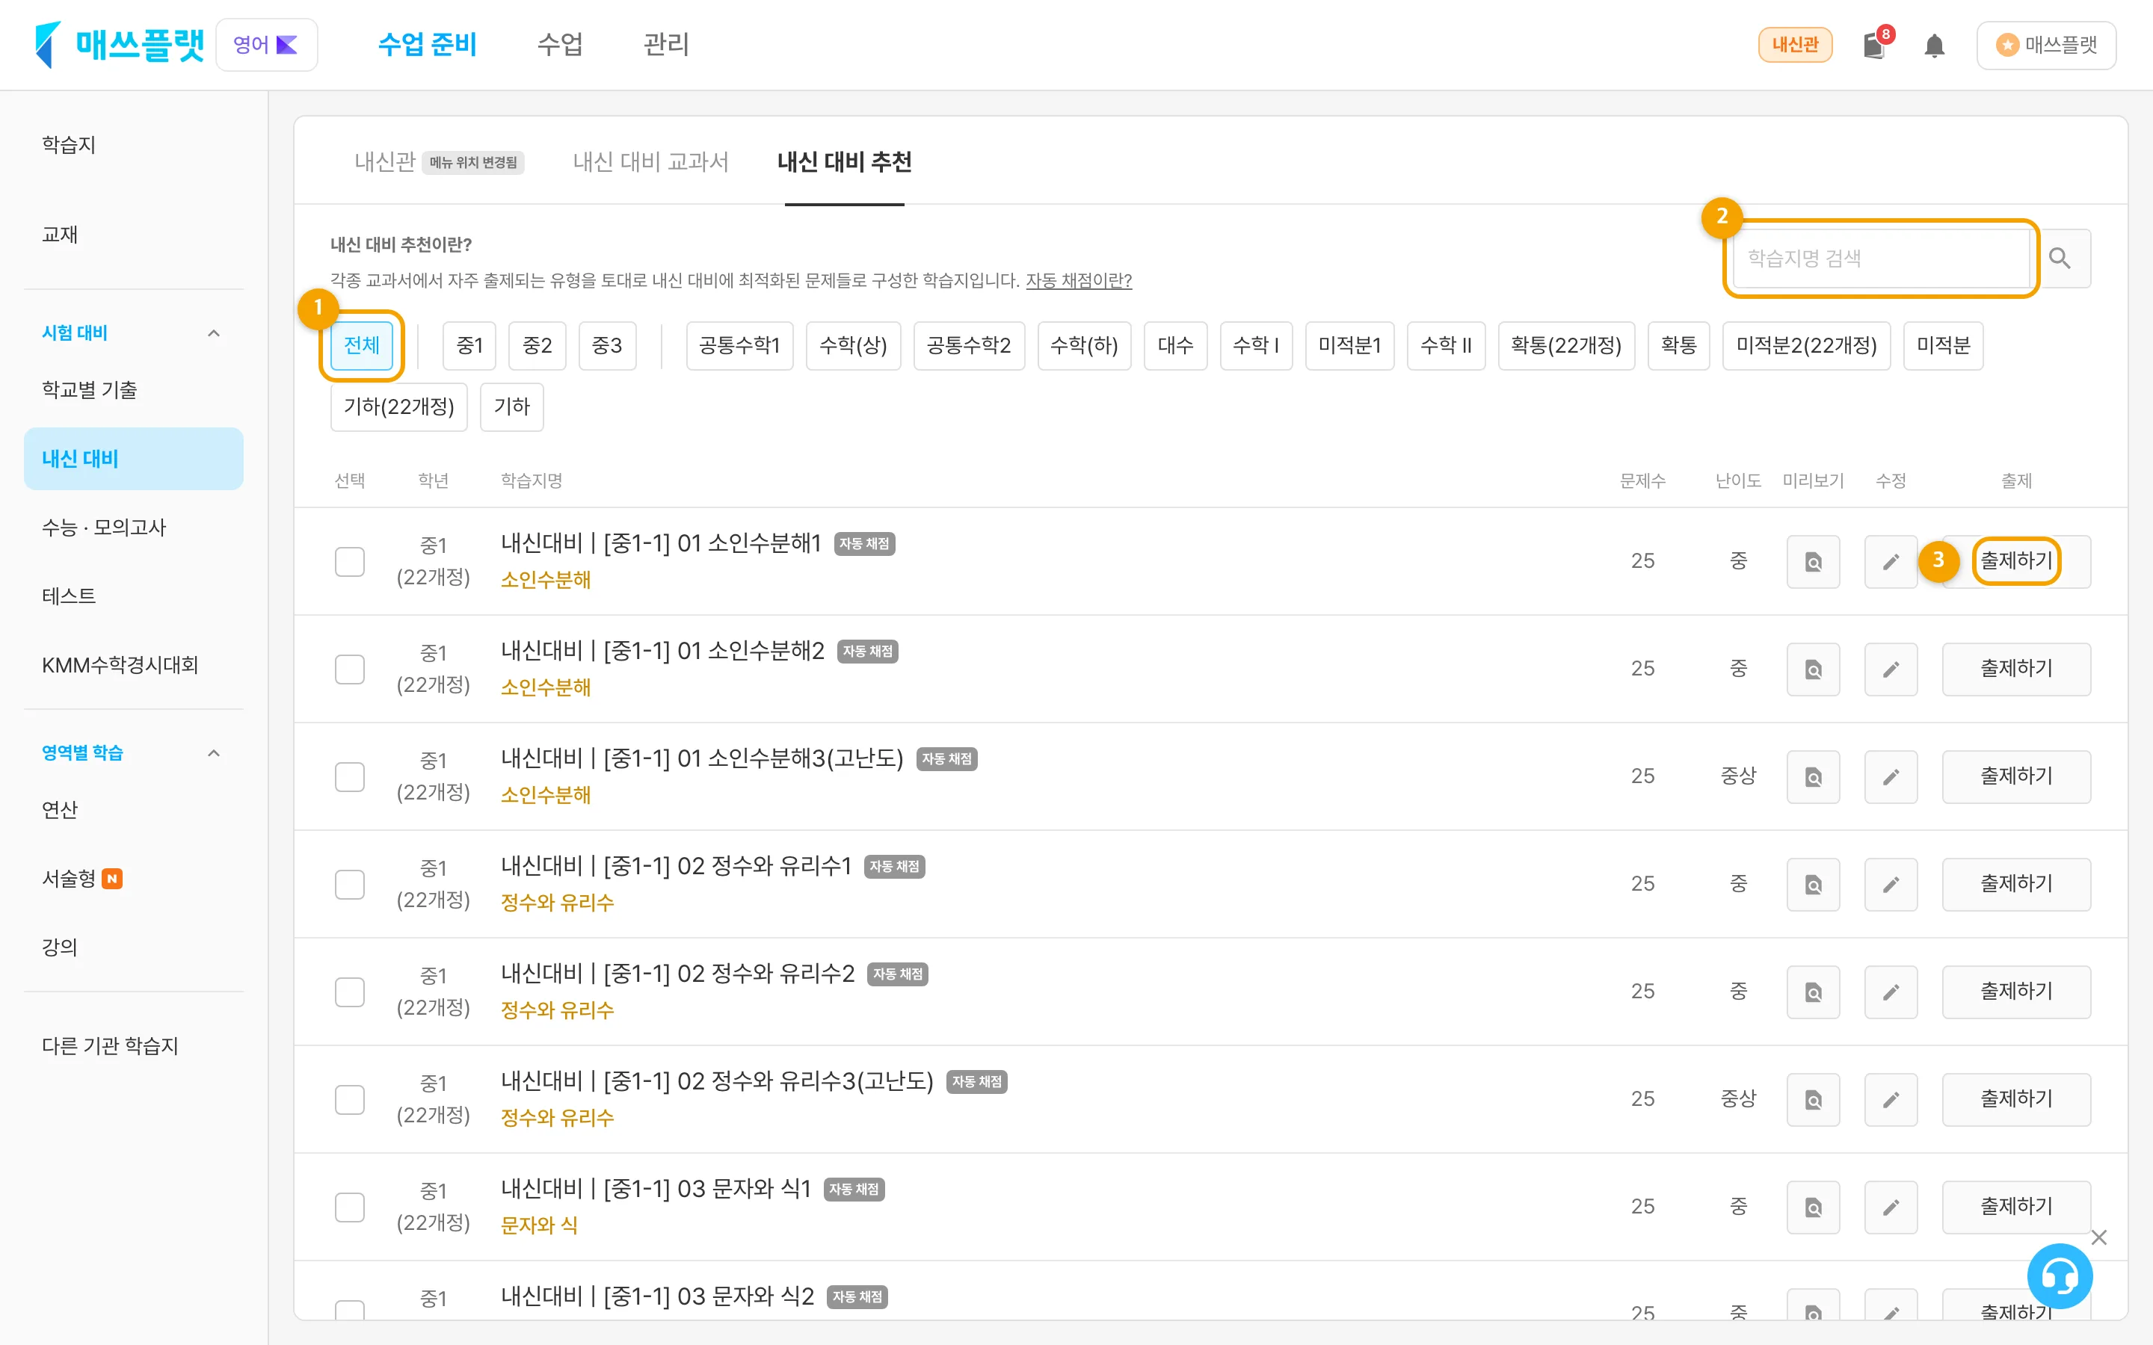Switch to the 내신관 tab
This screenshot has height=1345, width=2153.
point(439,162)
